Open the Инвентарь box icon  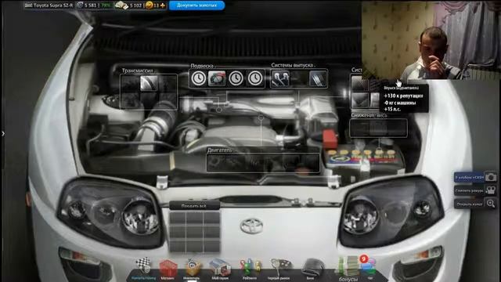(x=193, y=268)
